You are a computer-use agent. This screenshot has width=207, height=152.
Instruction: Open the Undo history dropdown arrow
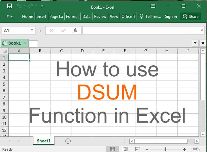click(x=24, y=6)
